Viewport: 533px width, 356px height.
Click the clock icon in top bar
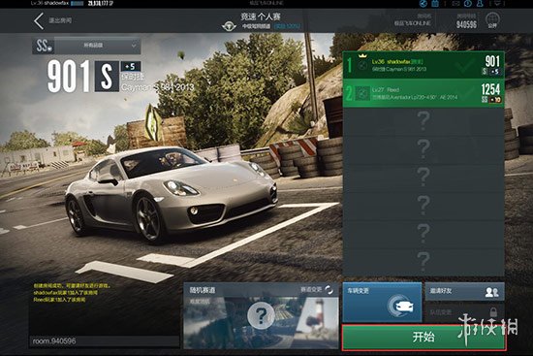click(468, 4)
